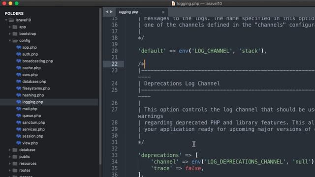
Task: Click the hashing.php file icon
Action: 19,95
